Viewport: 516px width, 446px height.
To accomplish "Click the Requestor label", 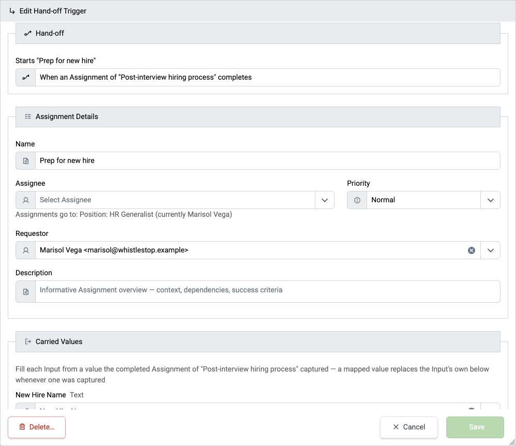I will click(x=32, y=233).
